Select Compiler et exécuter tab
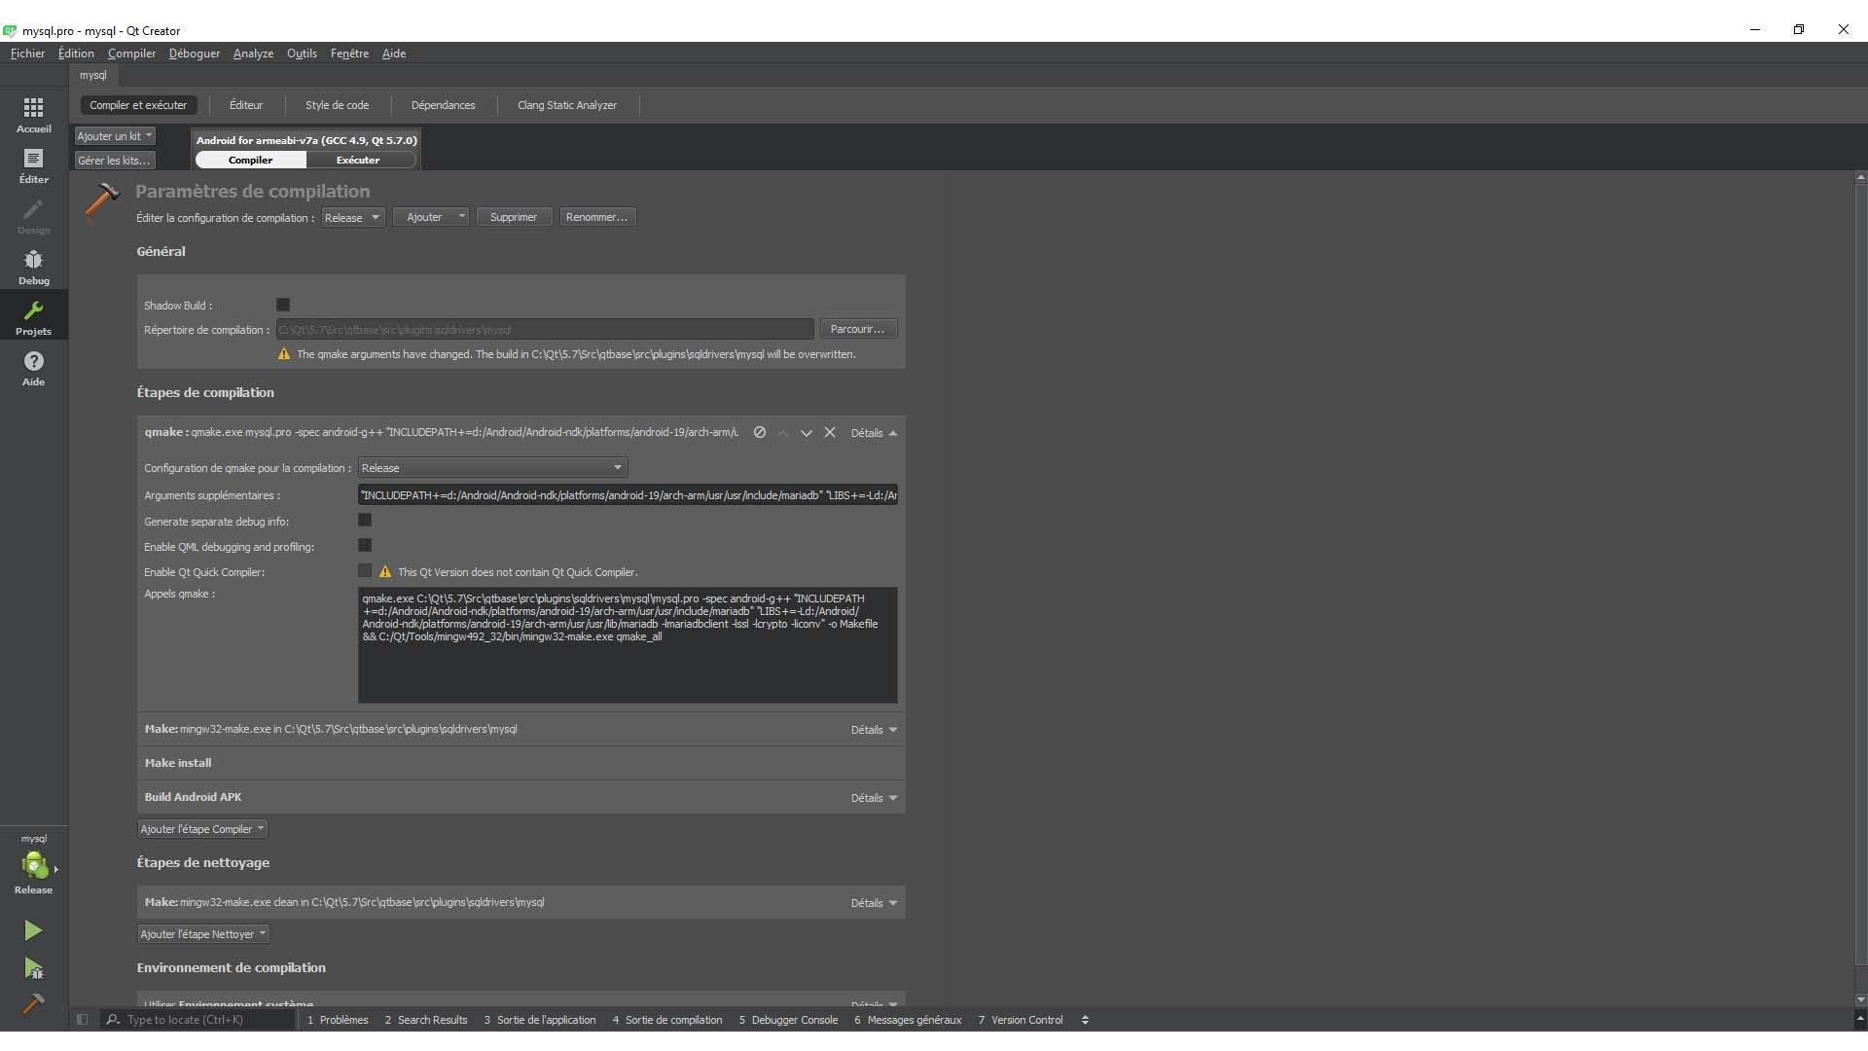The height and width of the screenshot is (1051, 1868). (138, 105)
